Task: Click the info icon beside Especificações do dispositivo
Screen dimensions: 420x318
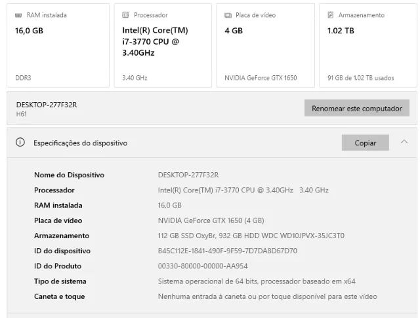Action: (x=20, y=143)
